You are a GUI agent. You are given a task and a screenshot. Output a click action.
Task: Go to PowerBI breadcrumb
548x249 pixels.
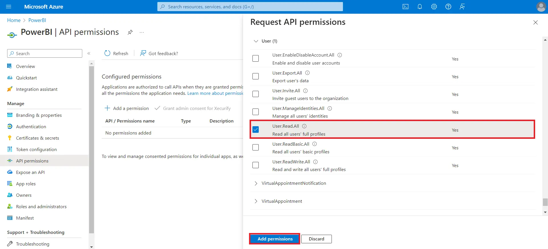click(37, 20)
